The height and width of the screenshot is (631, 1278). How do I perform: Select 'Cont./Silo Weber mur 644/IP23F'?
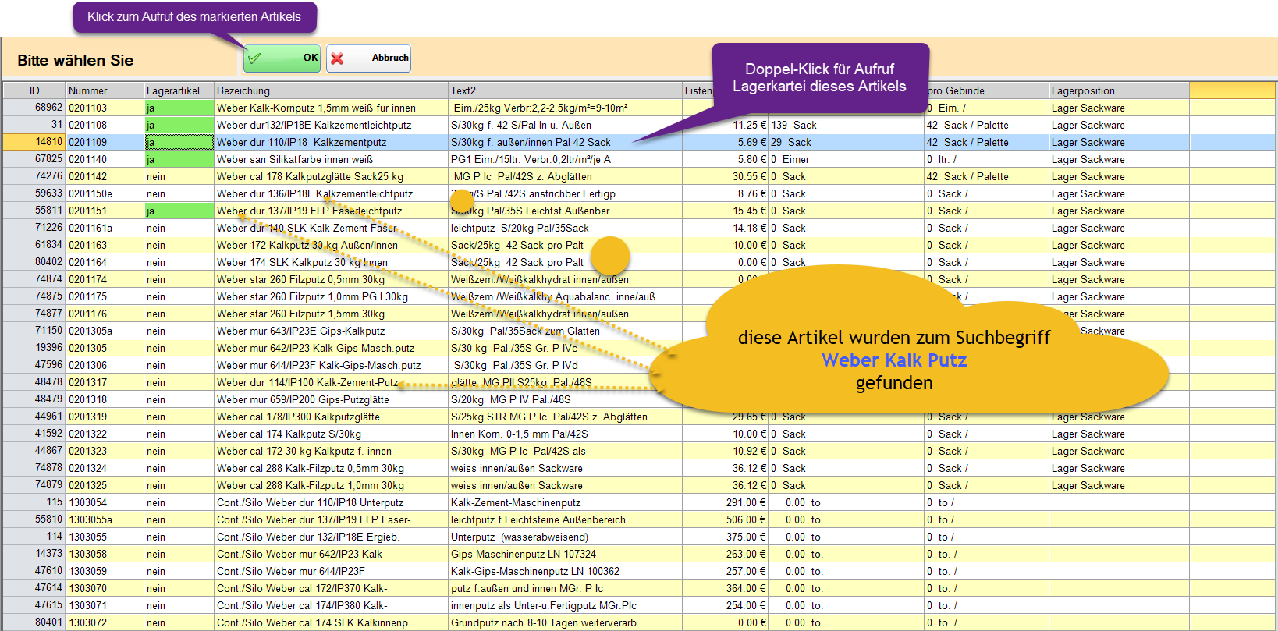click(x=332, y=571)
